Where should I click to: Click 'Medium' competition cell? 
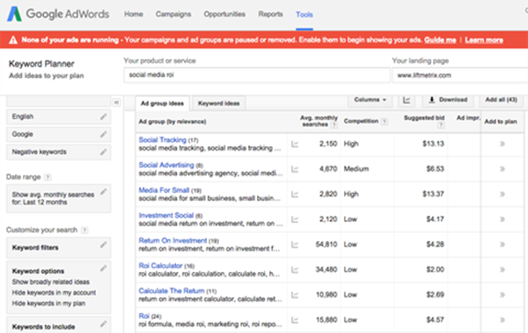356,169
